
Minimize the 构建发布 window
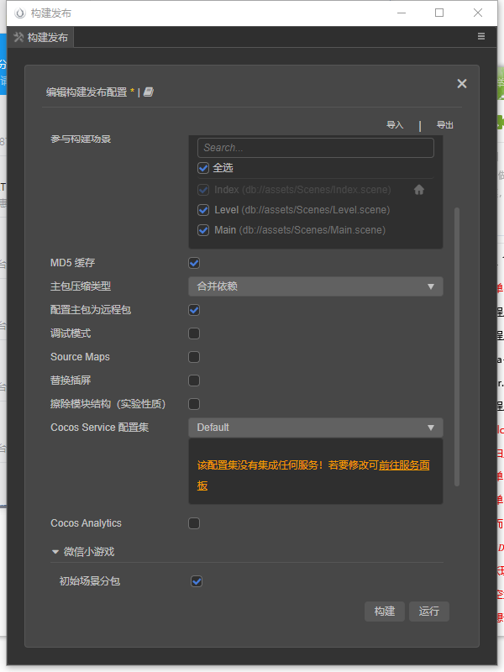coord(402,13)
